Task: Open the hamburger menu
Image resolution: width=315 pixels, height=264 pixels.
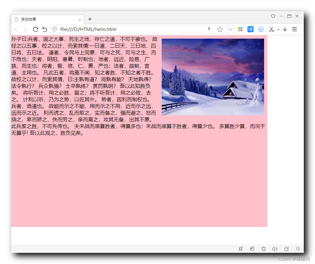Action: coord(294,29)
